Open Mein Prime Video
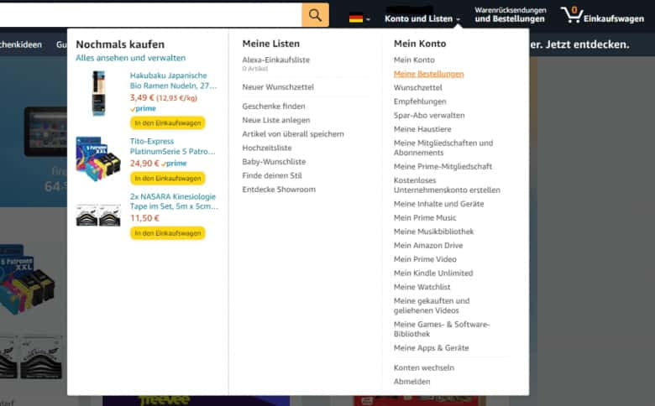The image size is (655, 406). [x=425, y=259]
